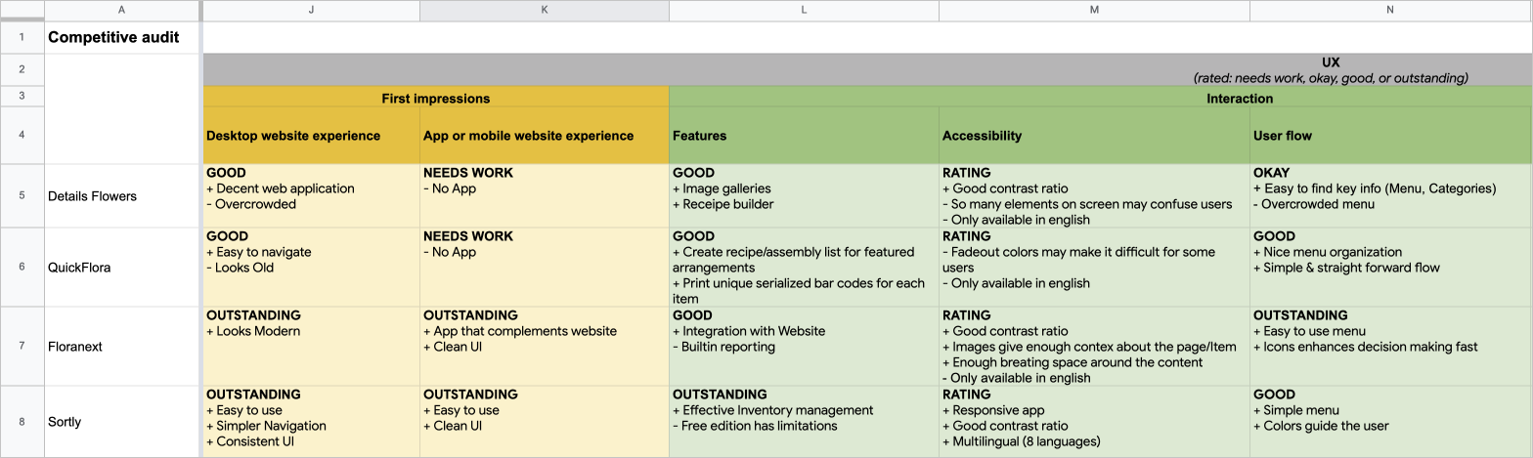Select App or mobile website experience cell

[x=544, y=136]
